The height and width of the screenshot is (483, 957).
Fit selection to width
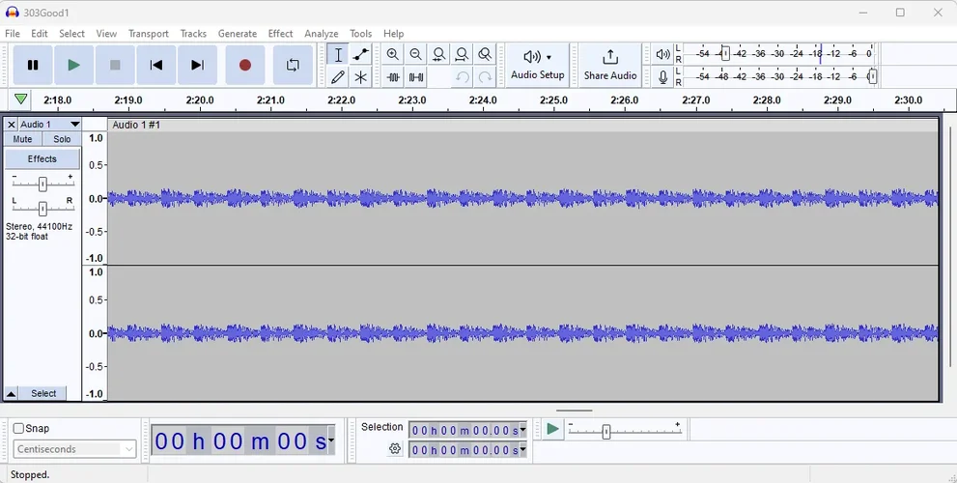[438, 54]
